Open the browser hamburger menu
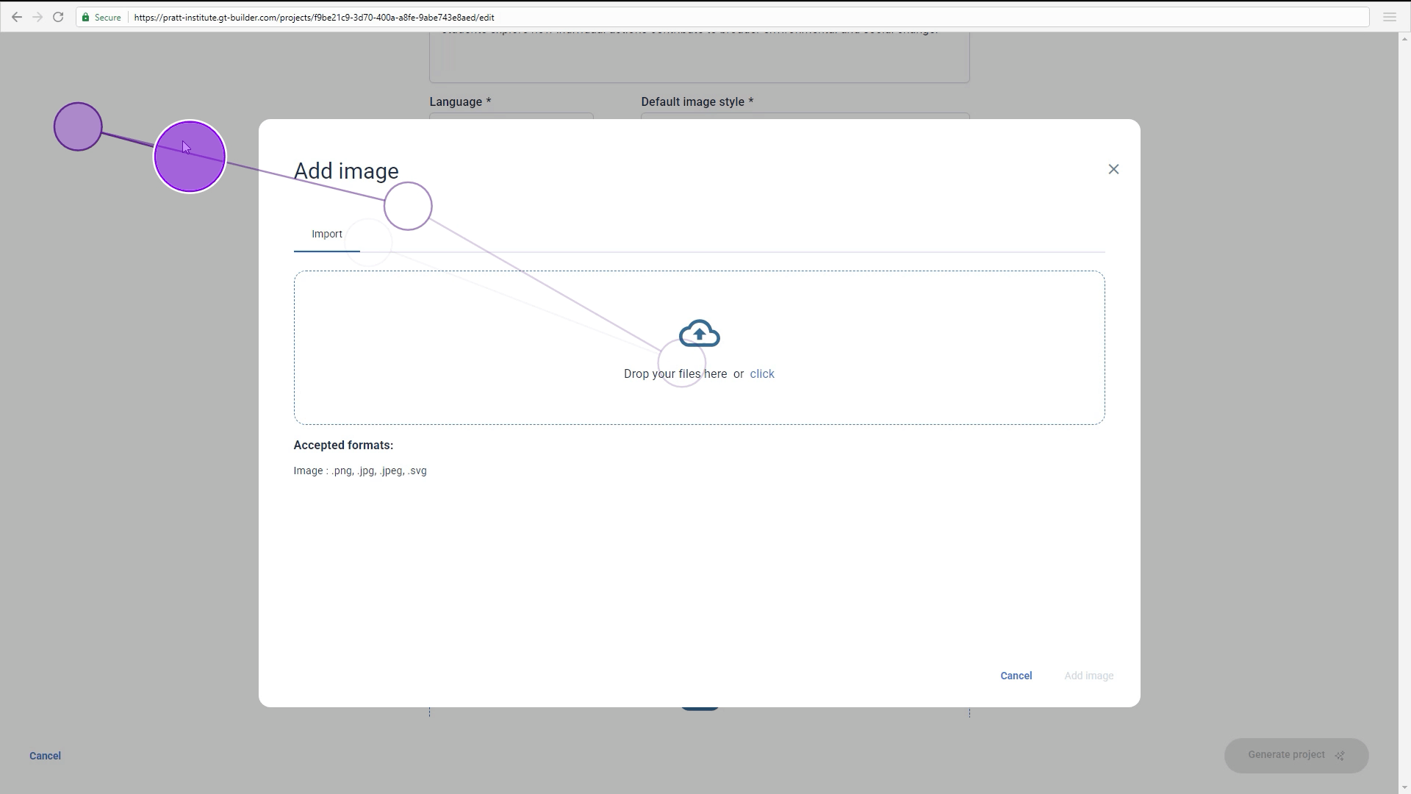The image size is (1411, 794). pyautogui.click(x=1389, y=17)
